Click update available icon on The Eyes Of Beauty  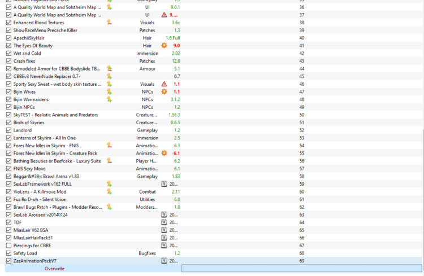pos(164,46)
